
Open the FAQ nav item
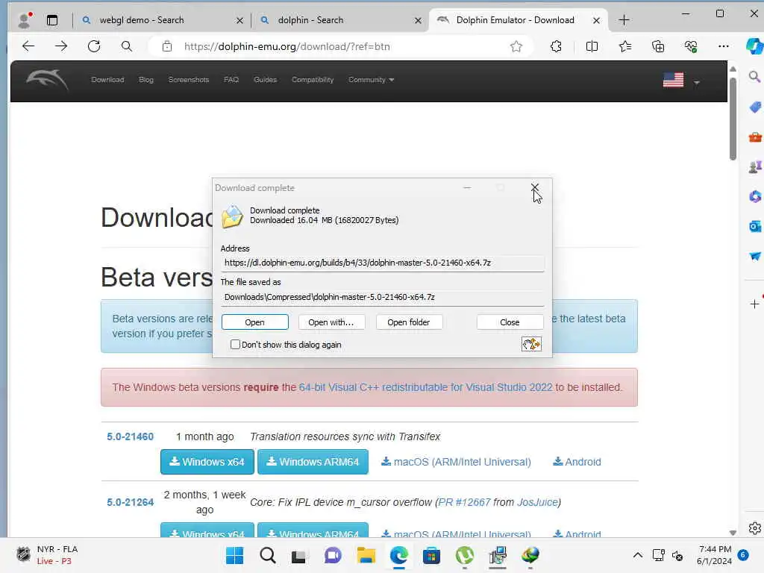(231, 79)
